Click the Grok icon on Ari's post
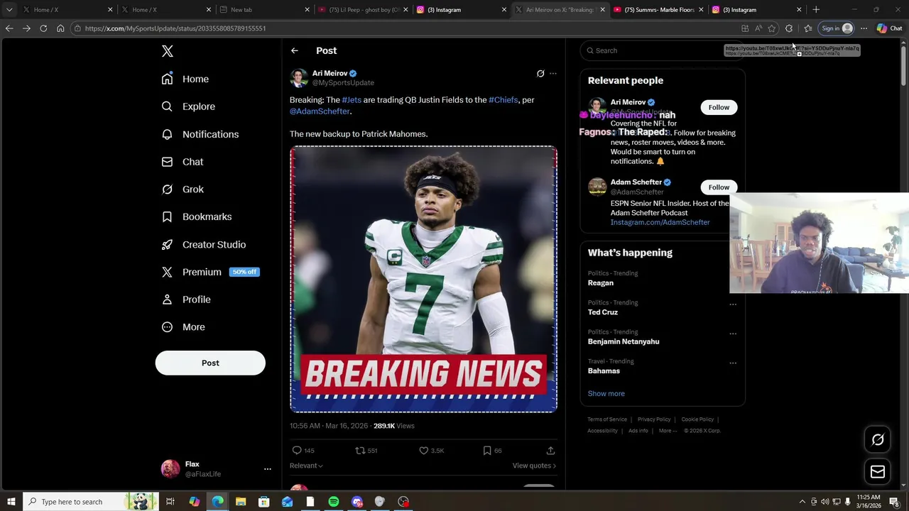 point(540,73)
